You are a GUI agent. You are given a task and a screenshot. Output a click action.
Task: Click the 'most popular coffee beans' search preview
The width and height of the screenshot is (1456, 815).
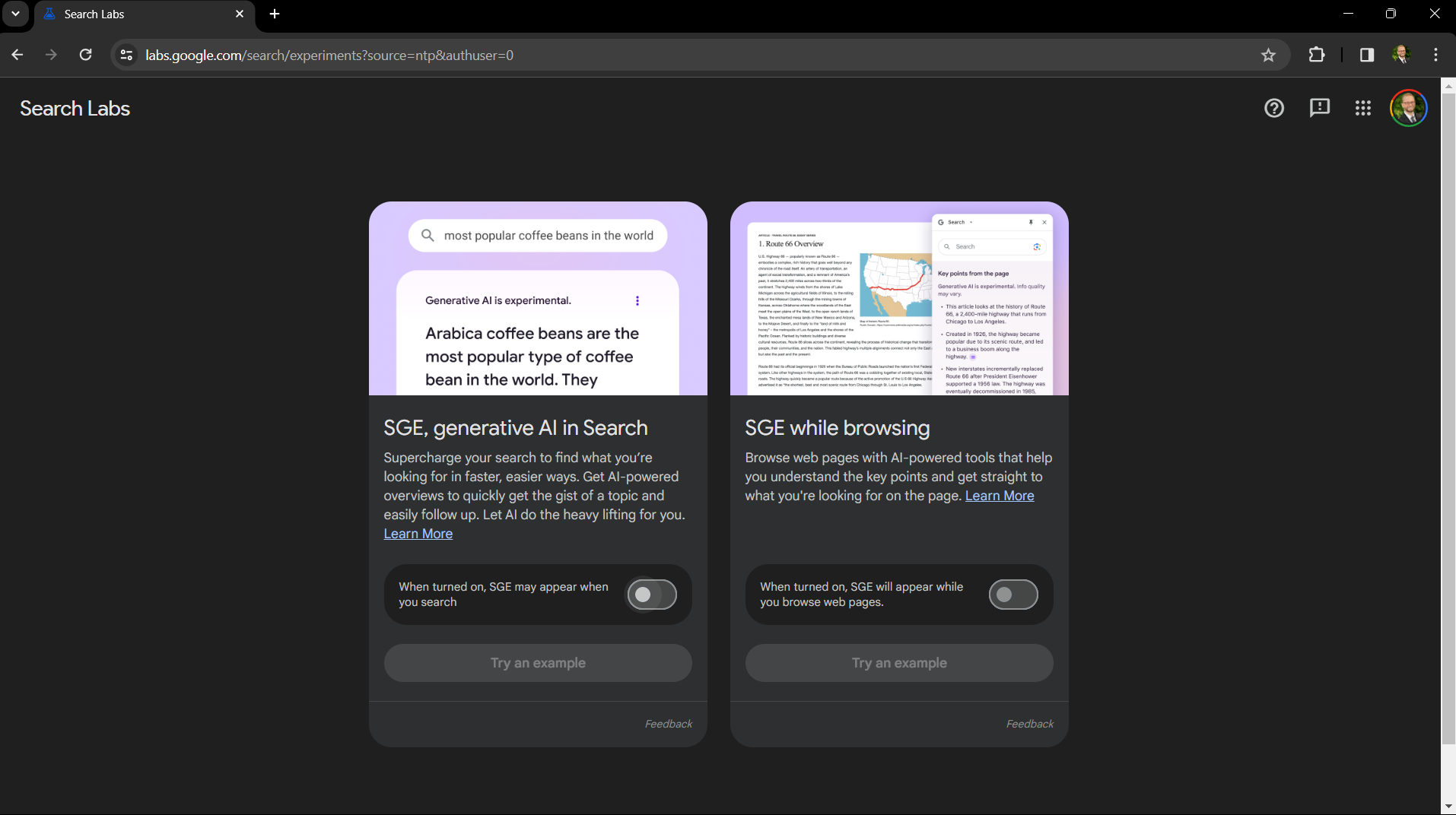click(x=538, y=236)
